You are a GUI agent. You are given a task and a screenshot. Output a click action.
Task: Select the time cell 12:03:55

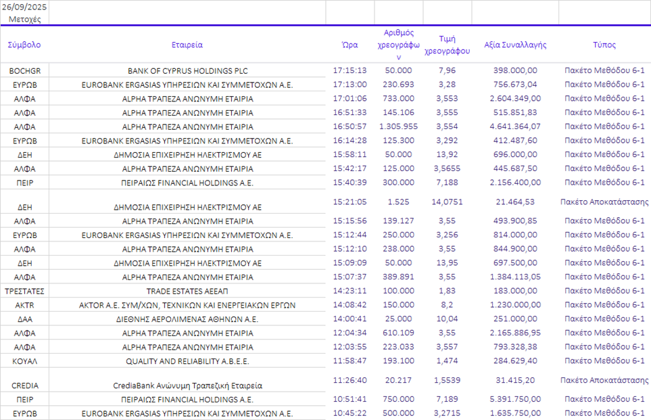pyautogui.click(x=350, y=347)
